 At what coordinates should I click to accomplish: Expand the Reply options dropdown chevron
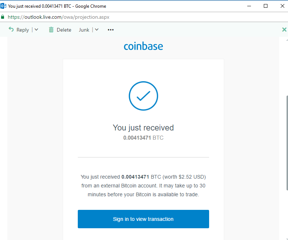[36, 30]
